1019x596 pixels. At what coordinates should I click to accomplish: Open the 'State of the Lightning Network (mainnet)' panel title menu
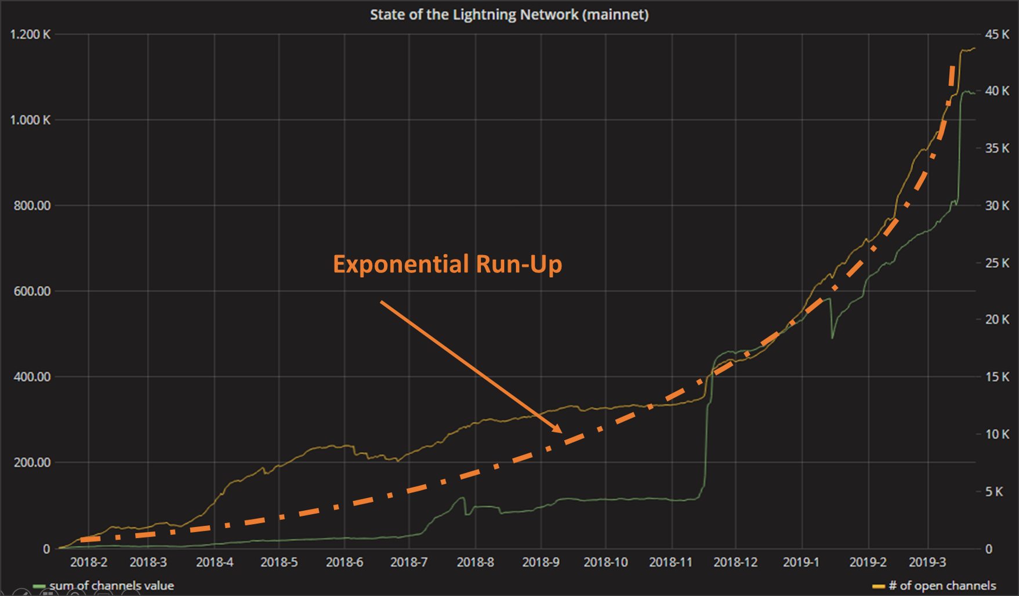[x=509, y=14]
